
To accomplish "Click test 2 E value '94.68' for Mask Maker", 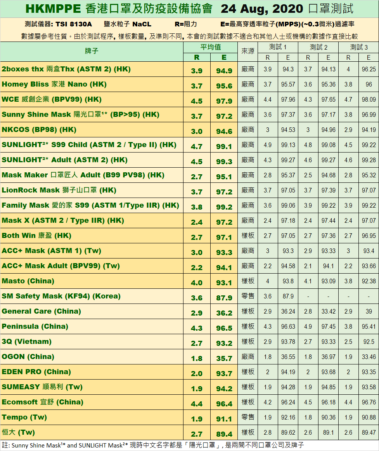I will click(x=329, y=175).
